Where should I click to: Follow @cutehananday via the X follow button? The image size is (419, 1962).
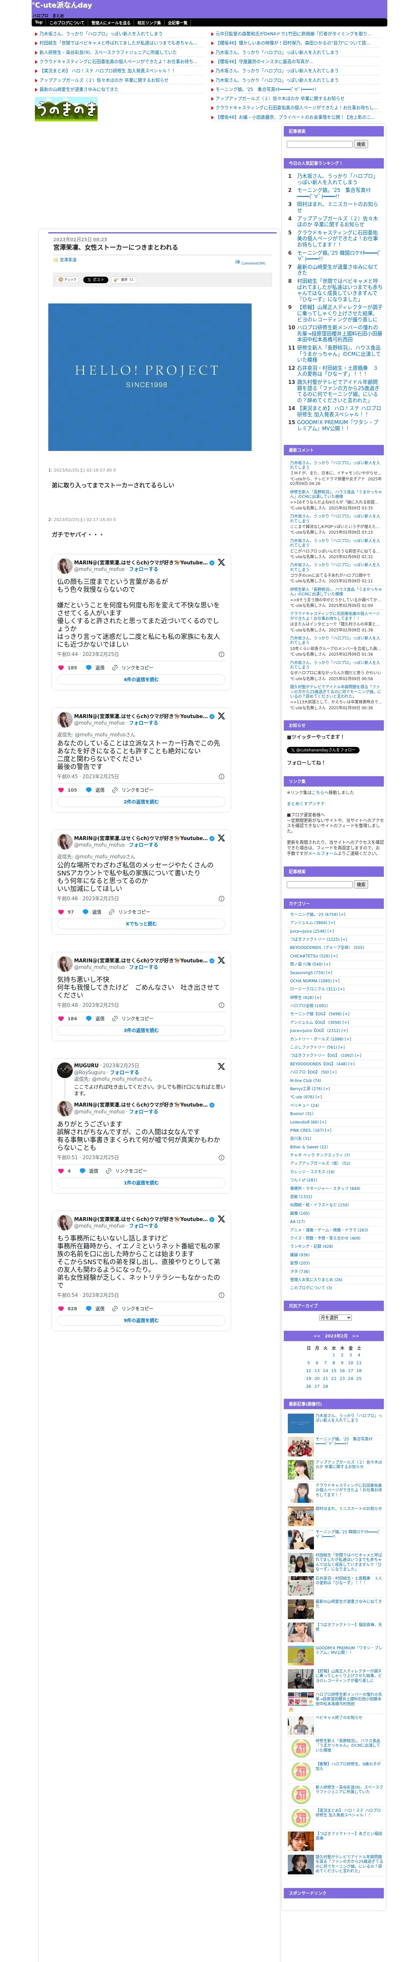[323, 750]
